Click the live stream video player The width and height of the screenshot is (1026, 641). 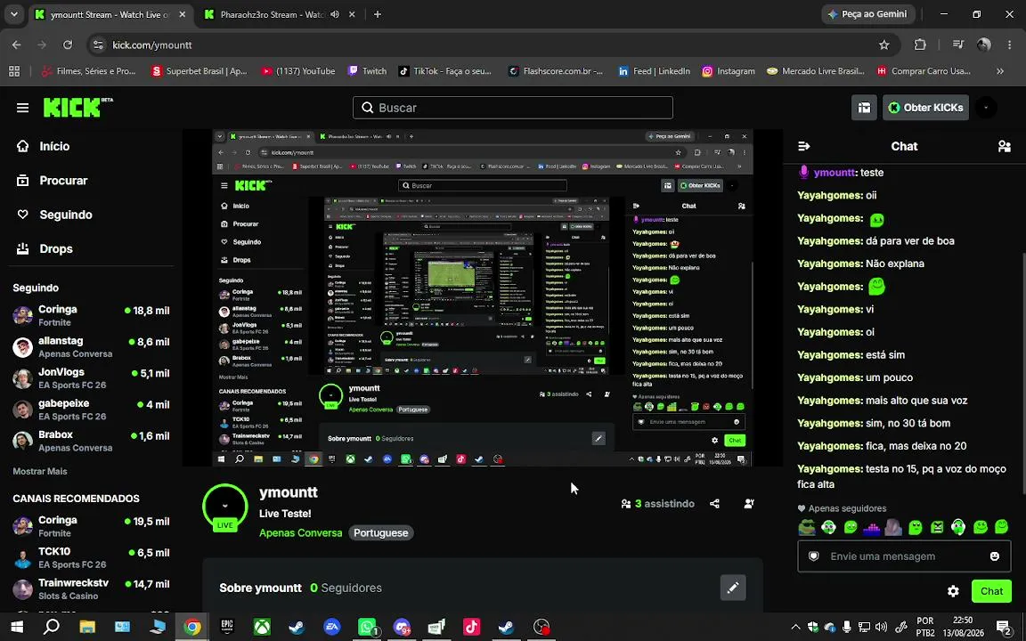point(482,297)
